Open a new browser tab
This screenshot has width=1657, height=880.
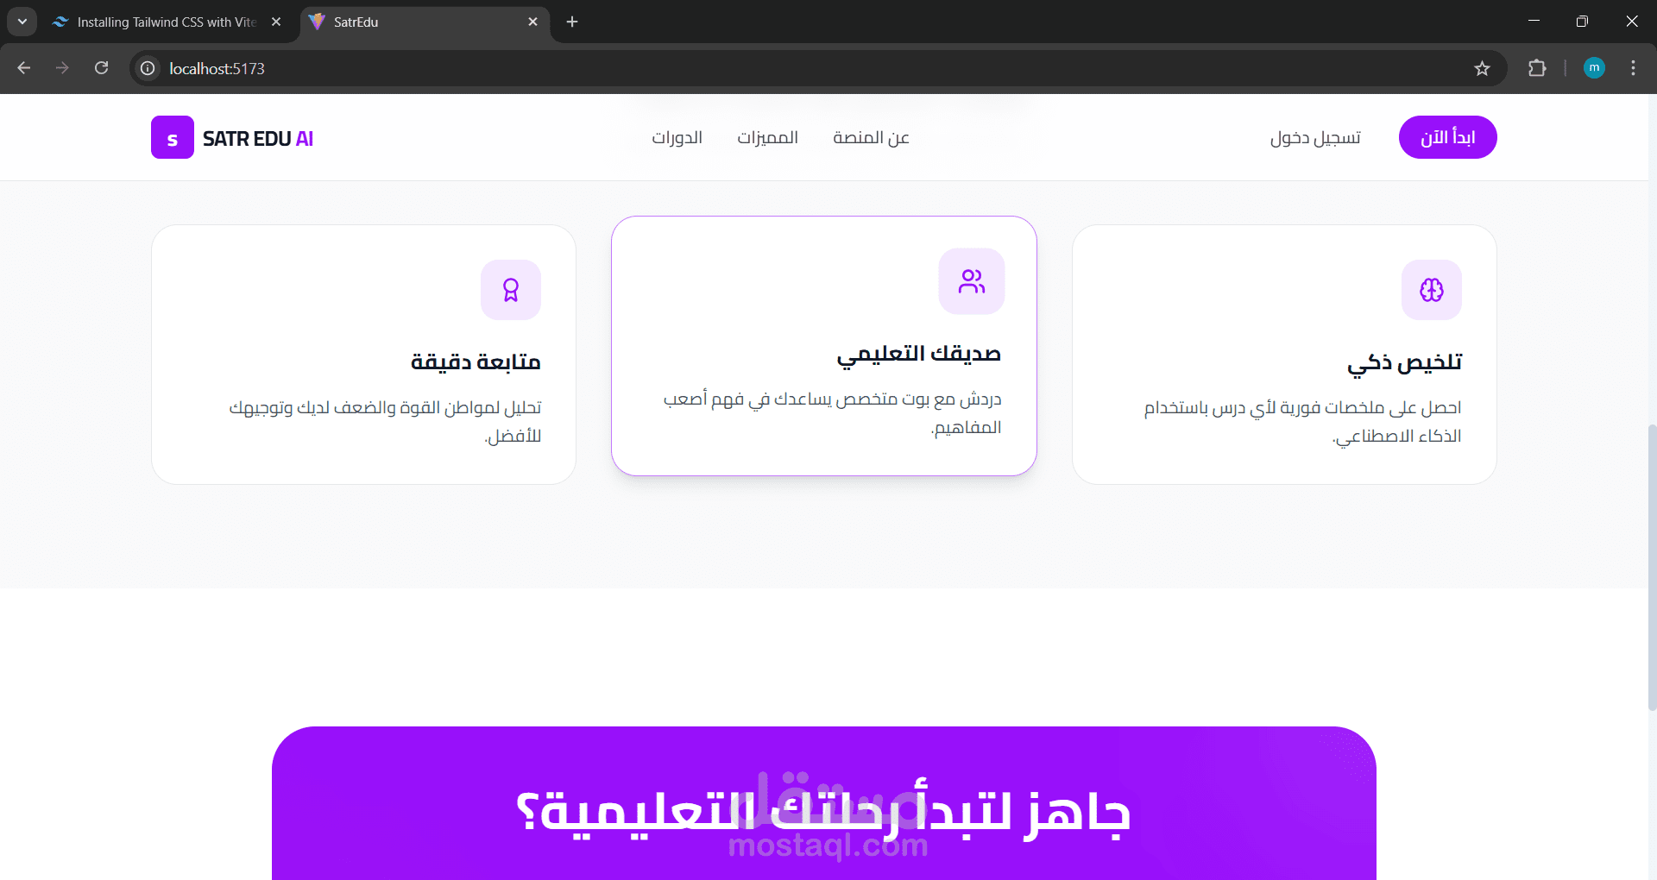(x=572, y=22)
